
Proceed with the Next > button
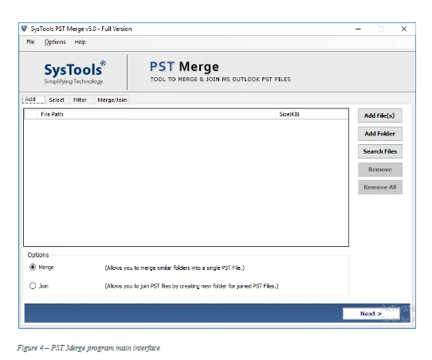point(371,314)
